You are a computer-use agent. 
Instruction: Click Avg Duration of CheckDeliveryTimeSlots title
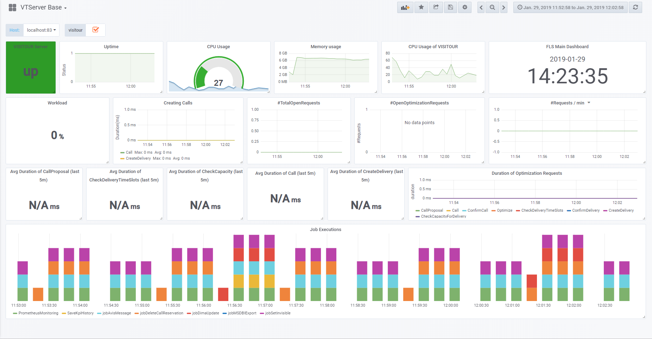(x=124, y=176)
